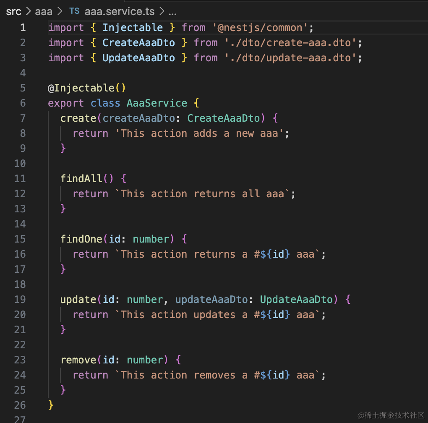The height and width of the screenshot is (423, 428).
Task: Click the TS file icon in breadcrumb
Action: (x=74, y=11)
